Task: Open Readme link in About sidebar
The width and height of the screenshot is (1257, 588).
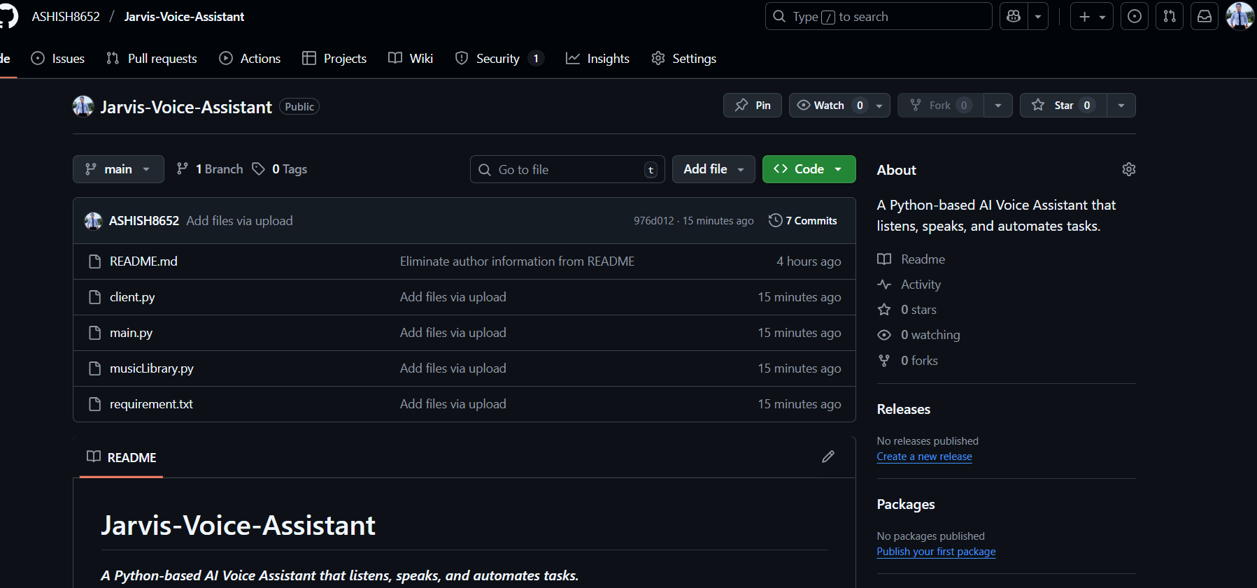Action: coord(911,259)
